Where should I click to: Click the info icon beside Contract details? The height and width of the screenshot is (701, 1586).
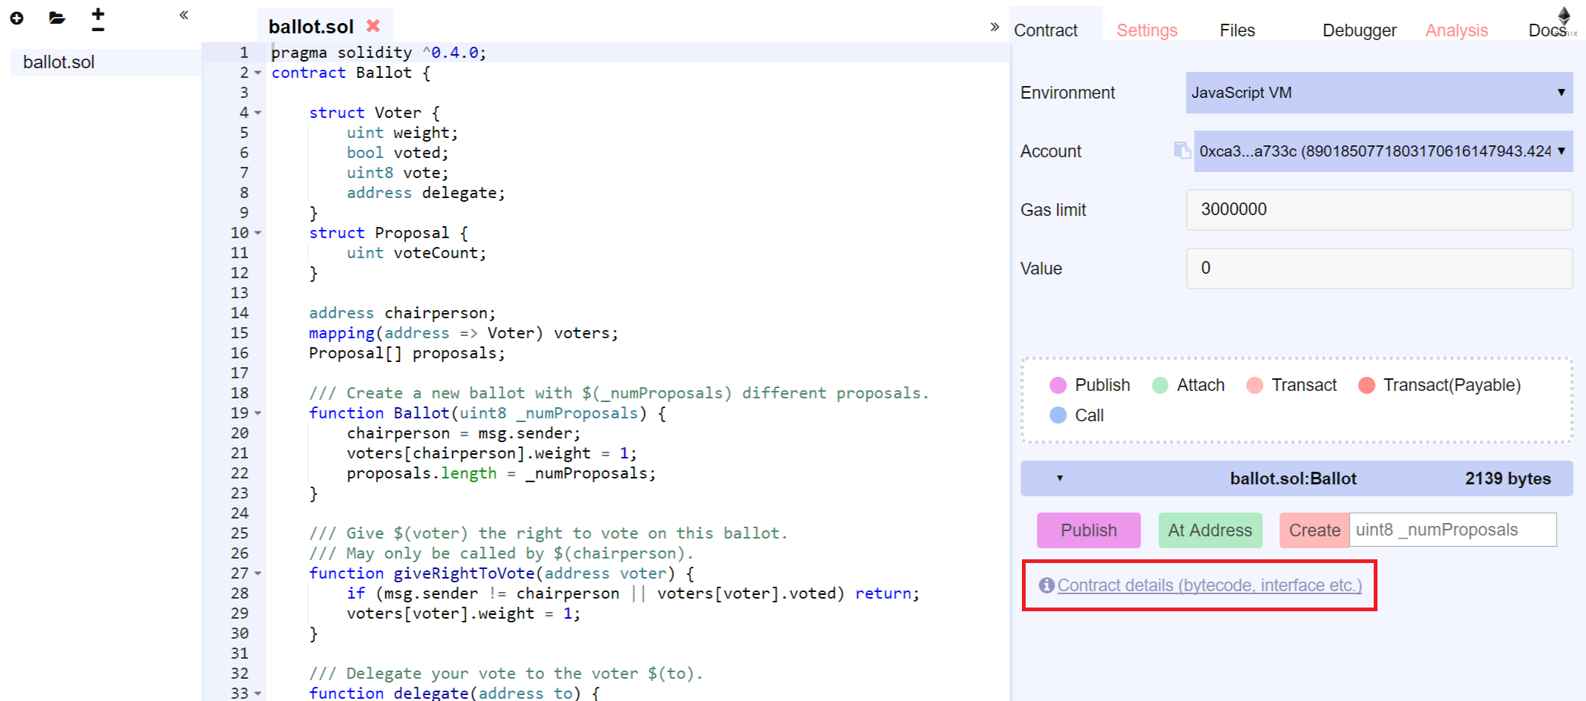(x=1046, y=585)
